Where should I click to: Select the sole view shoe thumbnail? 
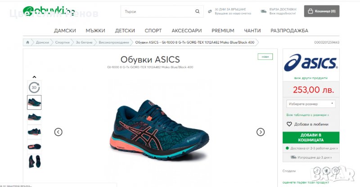click(x=34, y=147)
